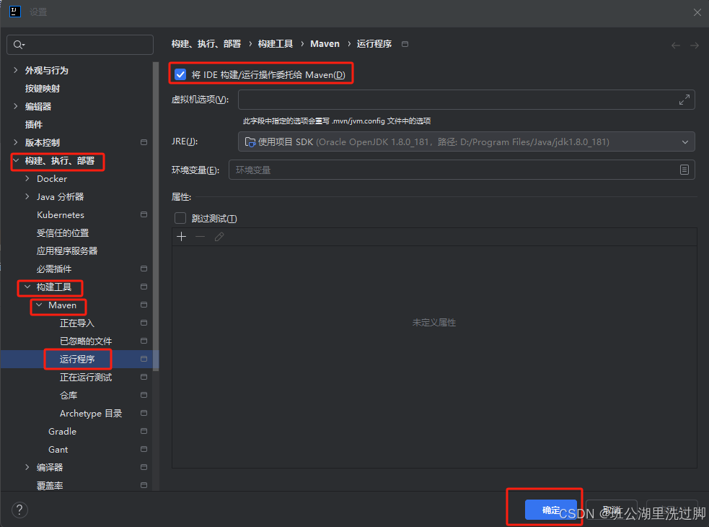Click the settings tree vertical scrollbar
This screenshot has width=709, height=527.
[x=156, y=217]
